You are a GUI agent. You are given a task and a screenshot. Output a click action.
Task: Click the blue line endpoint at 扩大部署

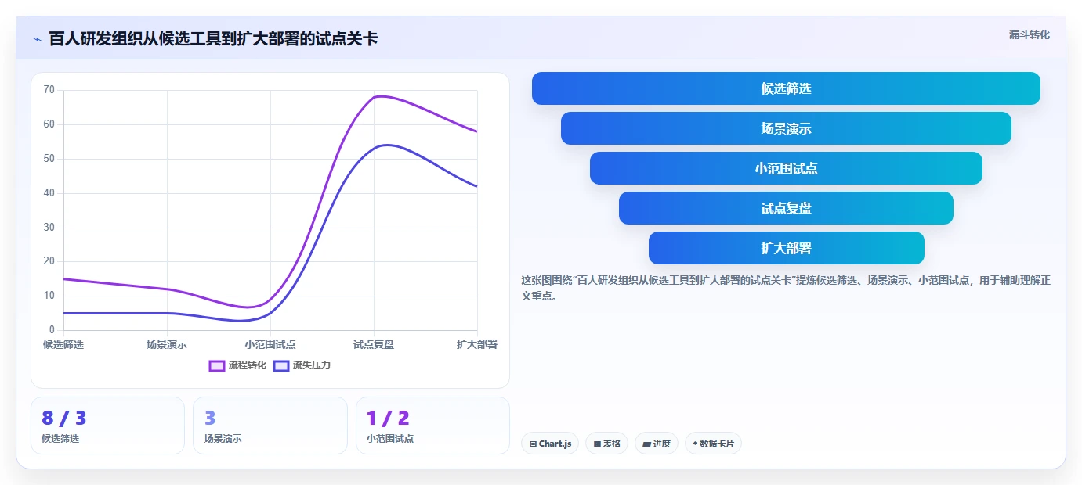click(x=476, y=186)
